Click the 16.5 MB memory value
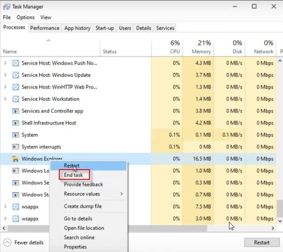The width and height of the screenshot is (283, 252). click(x=202, y=159)
